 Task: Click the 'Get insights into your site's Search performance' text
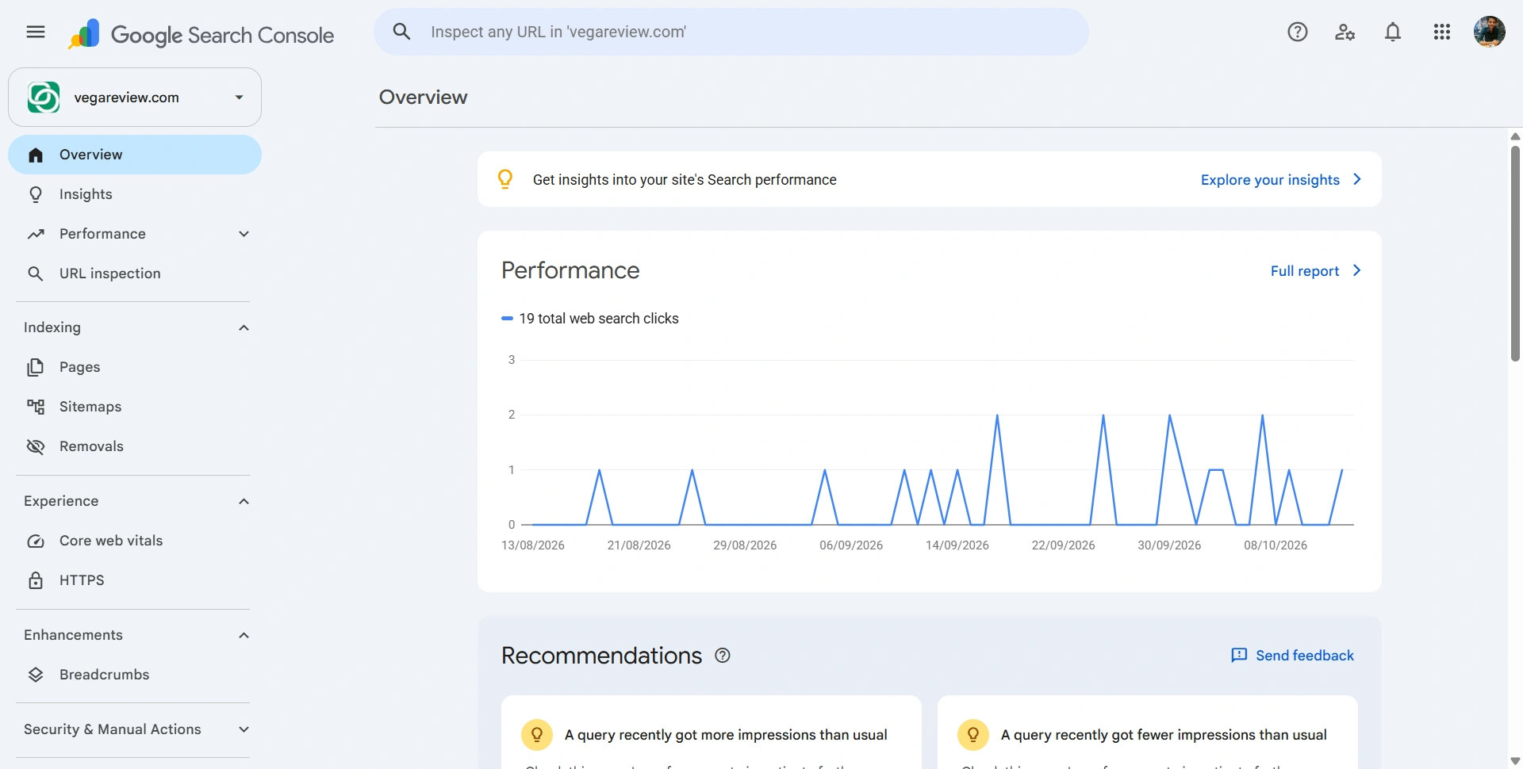(x=685, y=180)
